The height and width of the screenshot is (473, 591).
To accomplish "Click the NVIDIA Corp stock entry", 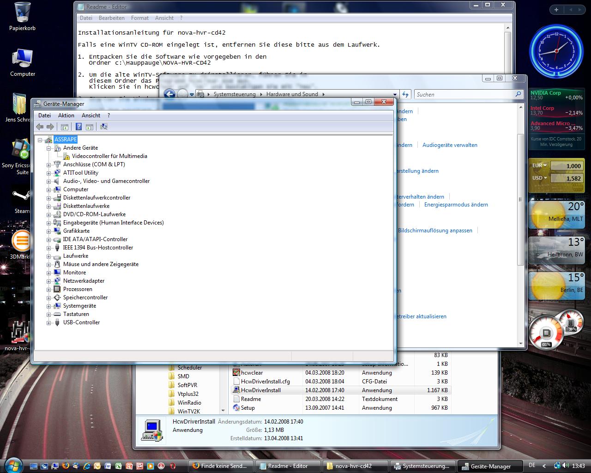I will point(556,95).
